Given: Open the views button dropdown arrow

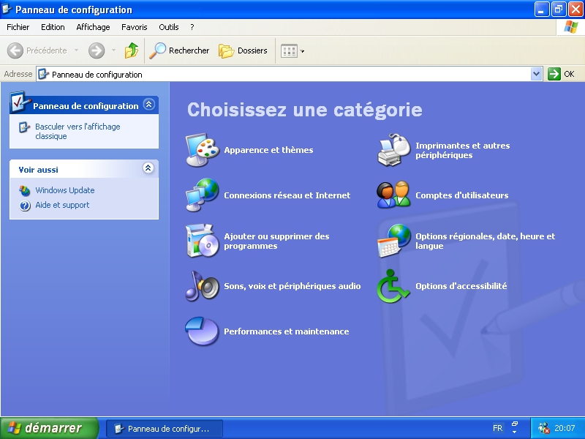Looking at the screenshot, I should point(302,51).
